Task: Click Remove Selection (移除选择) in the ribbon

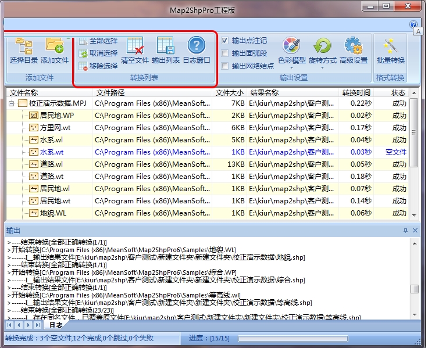Action: (98, 66)
